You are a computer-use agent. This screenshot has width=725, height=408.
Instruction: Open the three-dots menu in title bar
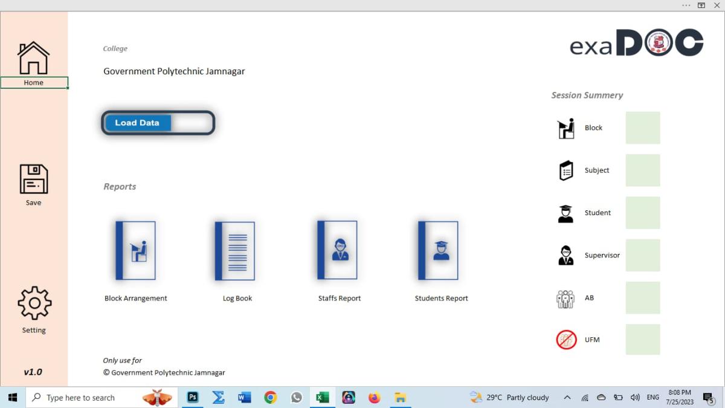(x=686, y=5)
